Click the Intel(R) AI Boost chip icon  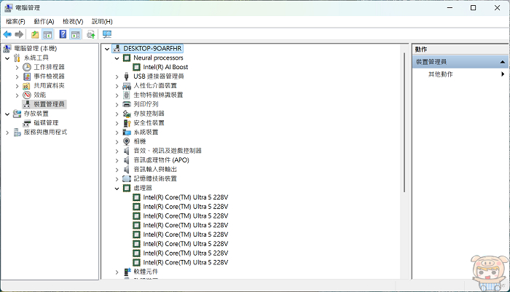coord(137,67)
